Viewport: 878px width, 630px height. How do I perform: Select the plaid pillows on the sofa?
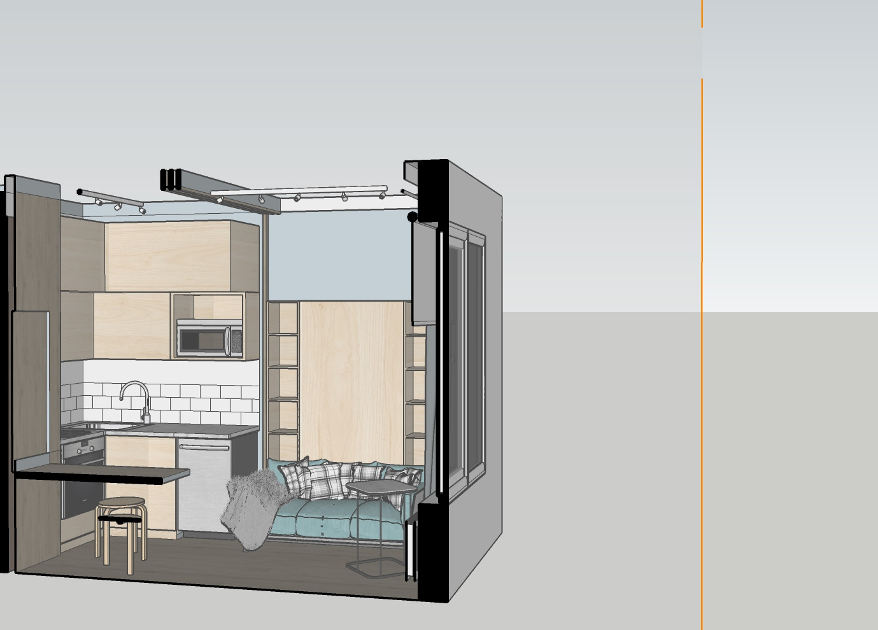325,477
